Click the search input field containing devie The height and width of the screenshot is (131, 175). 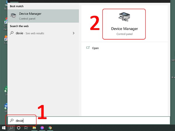(89, 121)
